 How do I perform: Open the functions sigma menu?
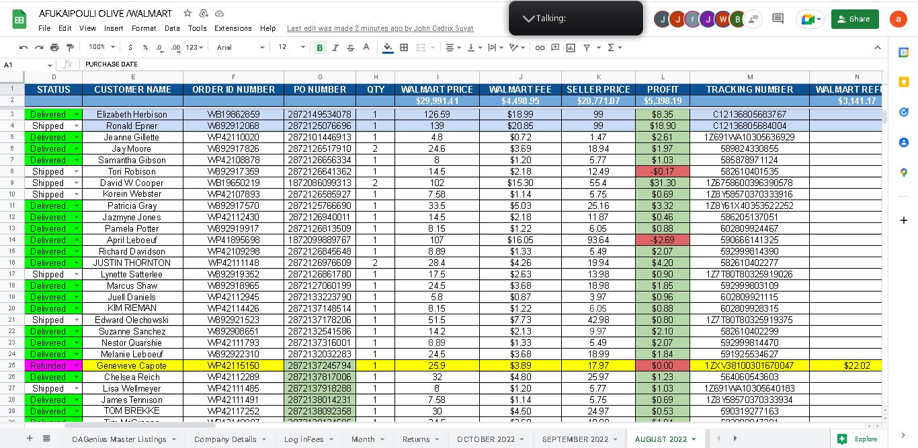coord(614,48)
